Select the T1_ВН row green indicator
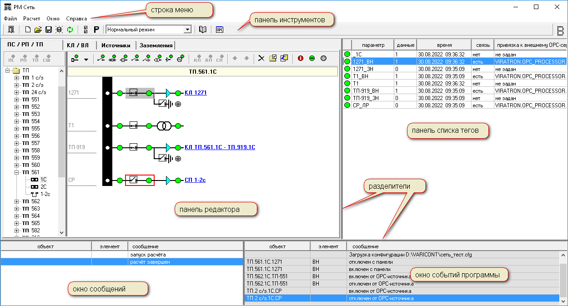This screenshot has height=306, width=568. point(347,76)
